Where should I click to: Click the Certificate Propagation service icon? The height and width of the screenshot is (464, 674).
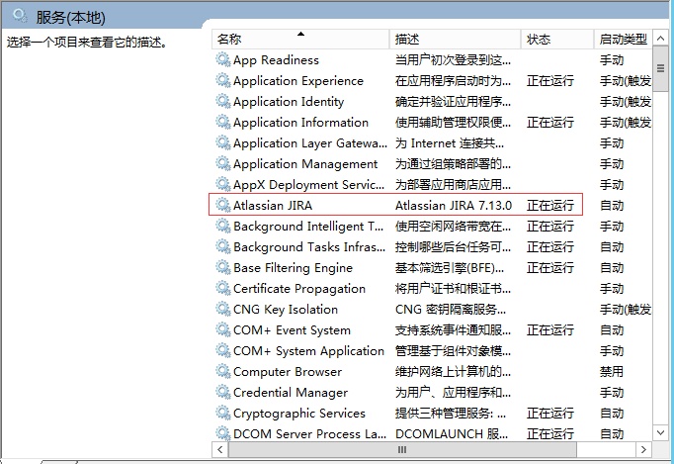click(223, 288)
